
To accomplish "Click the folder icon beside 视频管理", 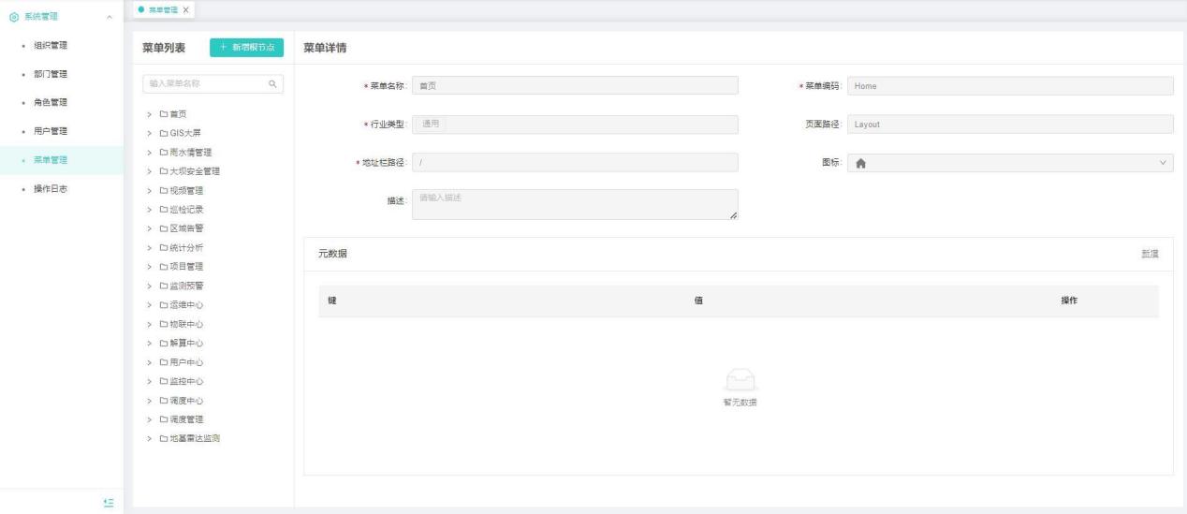I will [x=163, y=190].
